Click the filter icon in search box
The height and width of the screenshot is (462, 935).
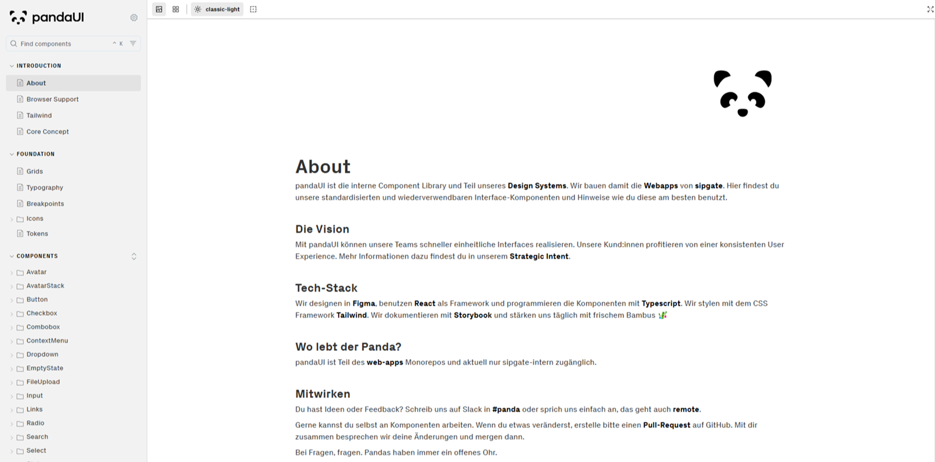[x=133, y=43]
